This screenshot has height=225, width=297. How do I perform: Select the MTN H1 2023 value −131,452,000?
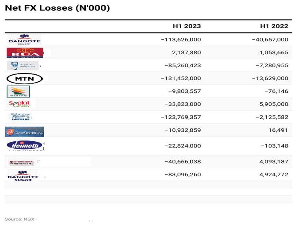pos(181,78)
